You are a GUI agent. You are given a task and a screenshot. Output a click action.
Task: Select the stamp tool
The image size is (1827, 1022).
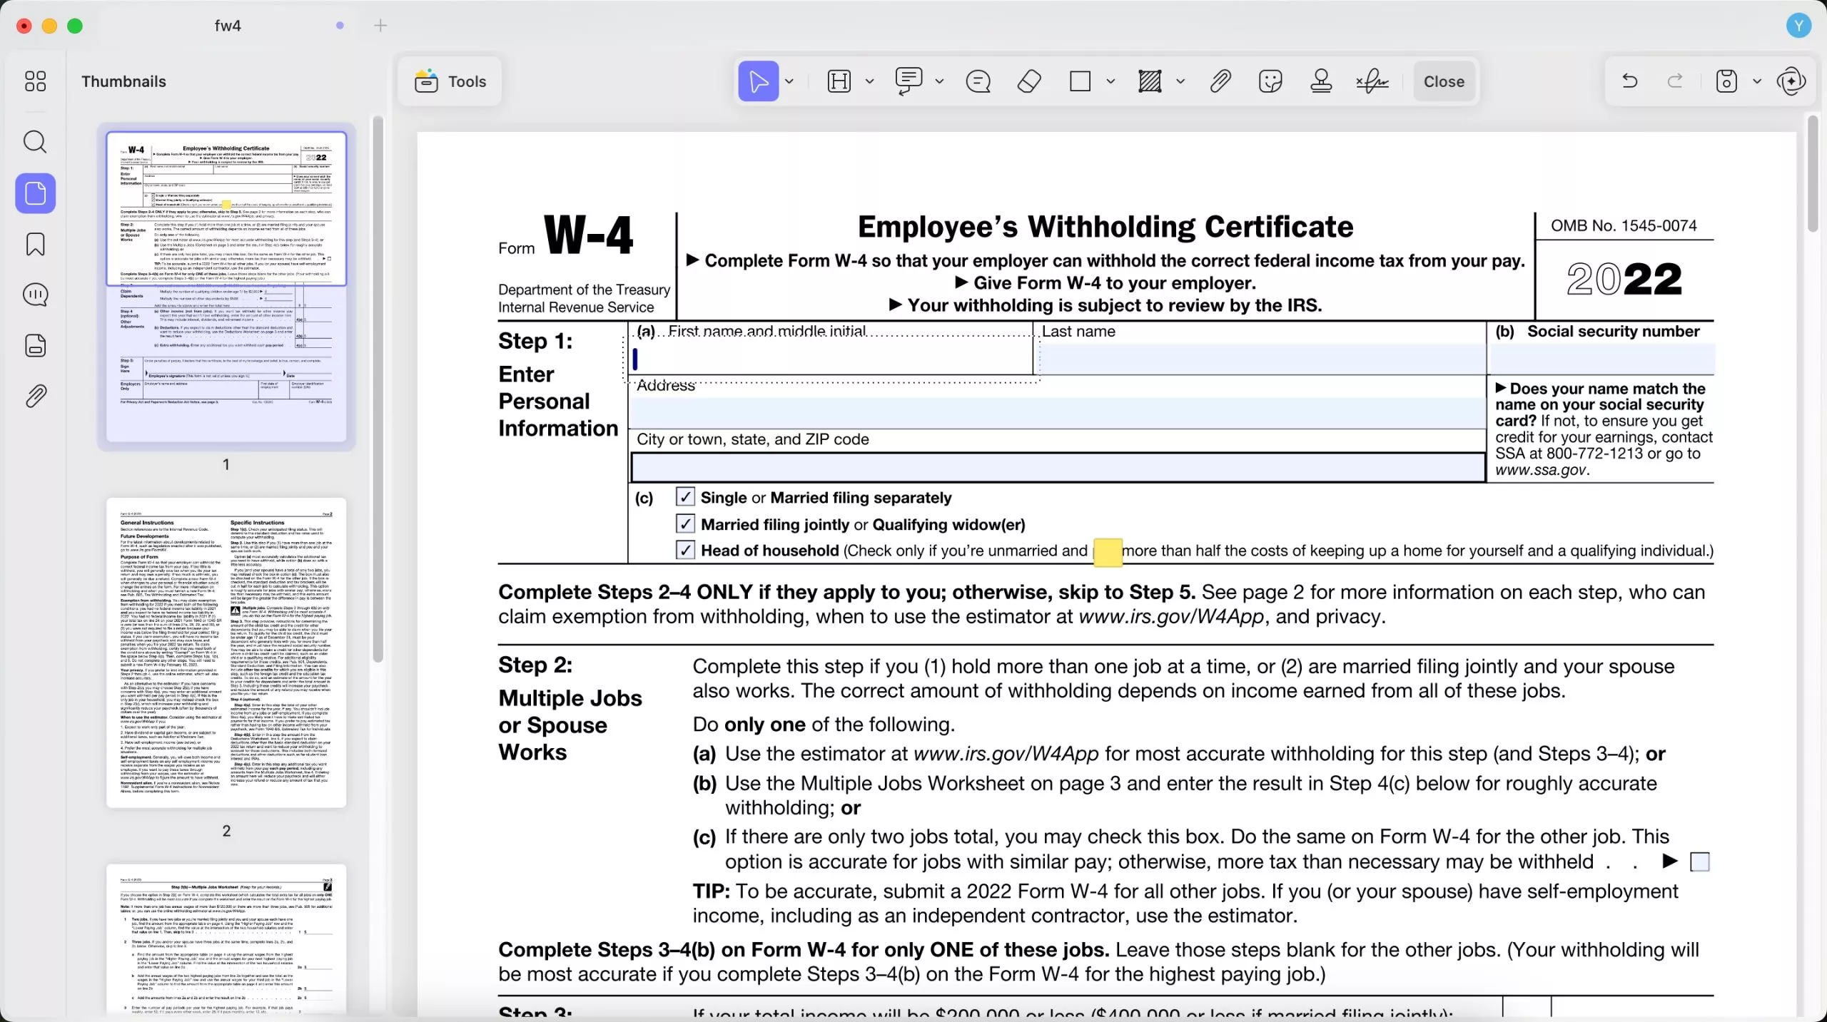click(x=1321, y=81)
